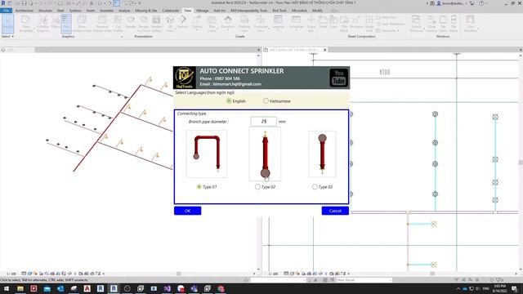Click the OK button in sprinkler dialog
523x294 pixels.
(x=187, y=211)
